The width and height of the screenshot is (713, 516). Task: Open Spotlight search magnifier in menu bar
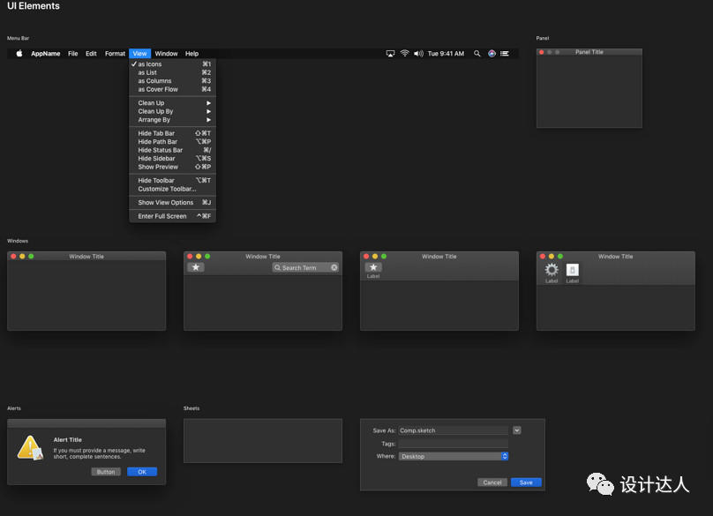pos(477,54)
